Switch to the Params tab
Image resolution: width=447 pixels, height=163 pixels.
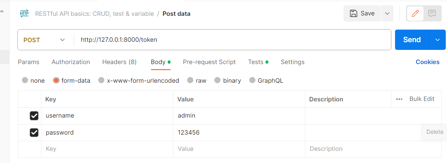coord(28,62)
